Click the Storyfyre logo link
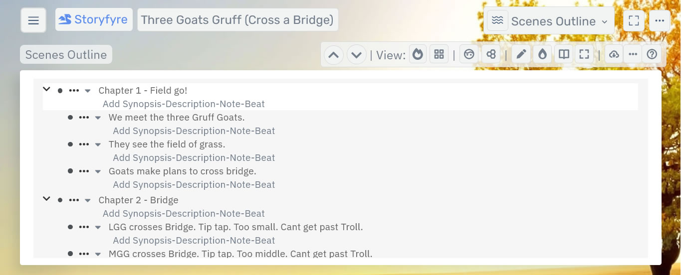This screenshot has width=681, height=275. 94,20
